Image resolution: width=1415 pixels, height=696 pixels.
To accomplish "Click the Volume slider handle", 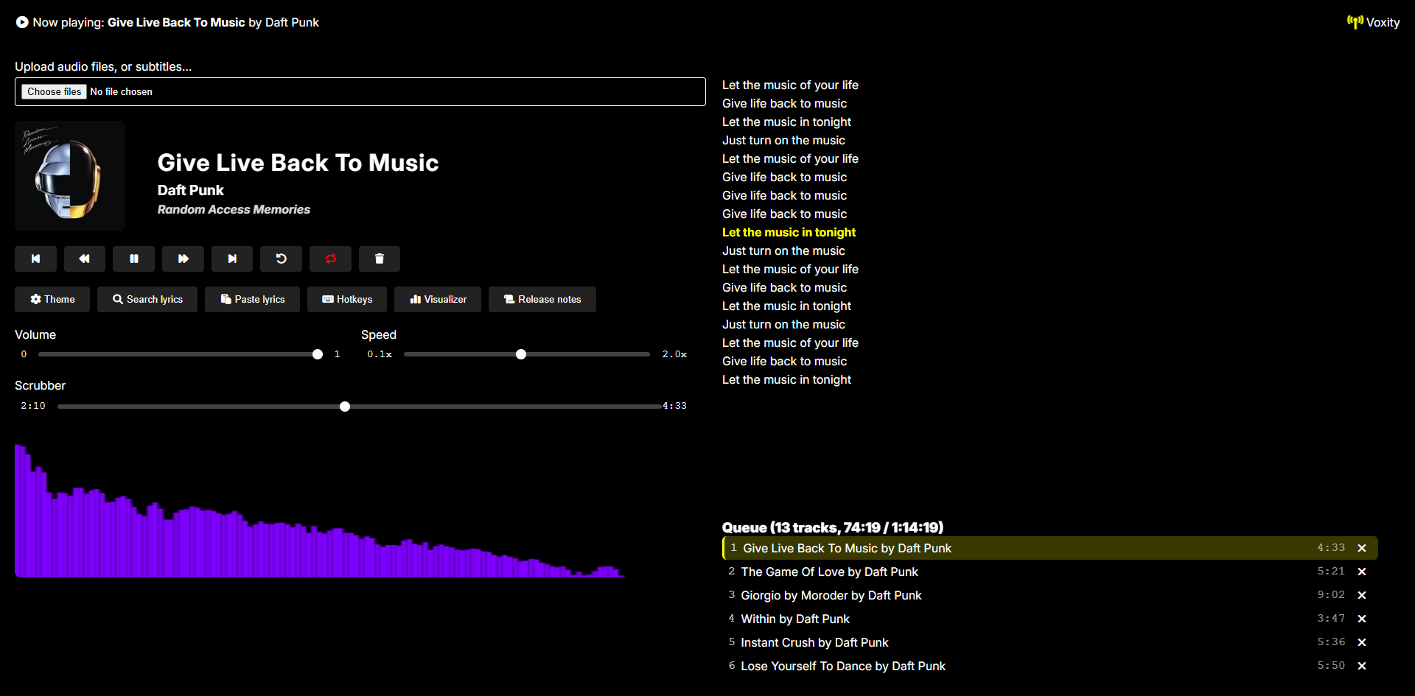I will click(318, 354).
